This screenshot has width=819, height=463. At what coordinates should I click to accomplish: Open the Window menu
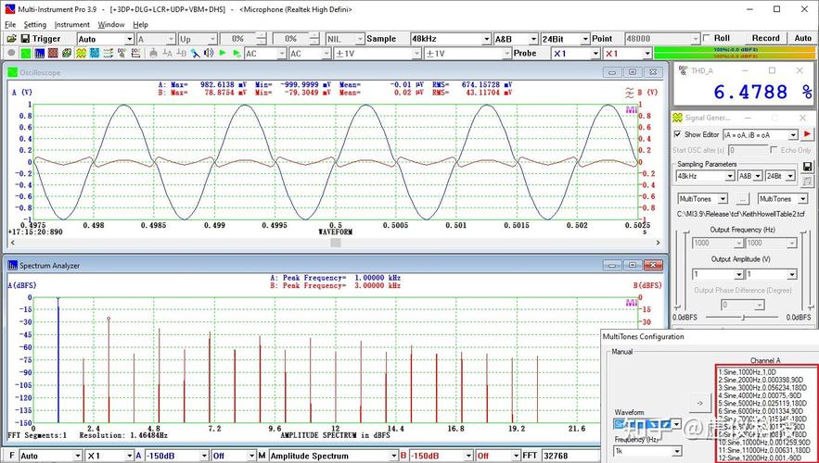click(111, 24)
